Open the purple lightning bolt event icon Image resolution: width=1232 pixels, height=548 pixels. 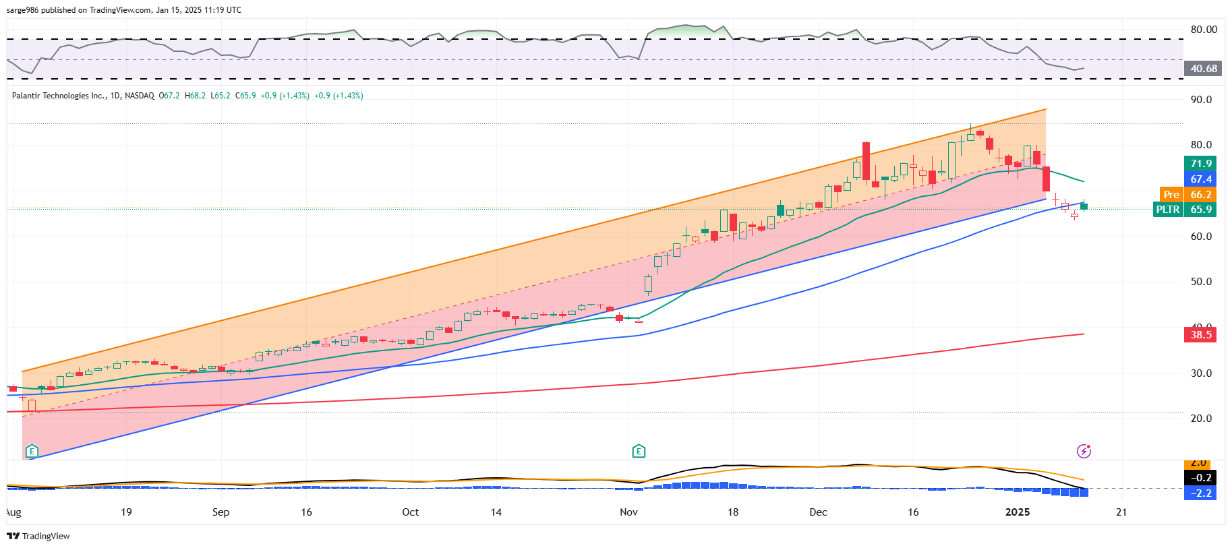[x=1083, y=451]
